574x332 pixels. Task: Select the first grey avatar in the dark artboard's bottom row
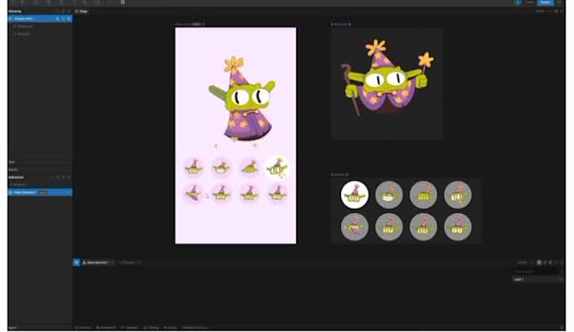pos(355,227)
